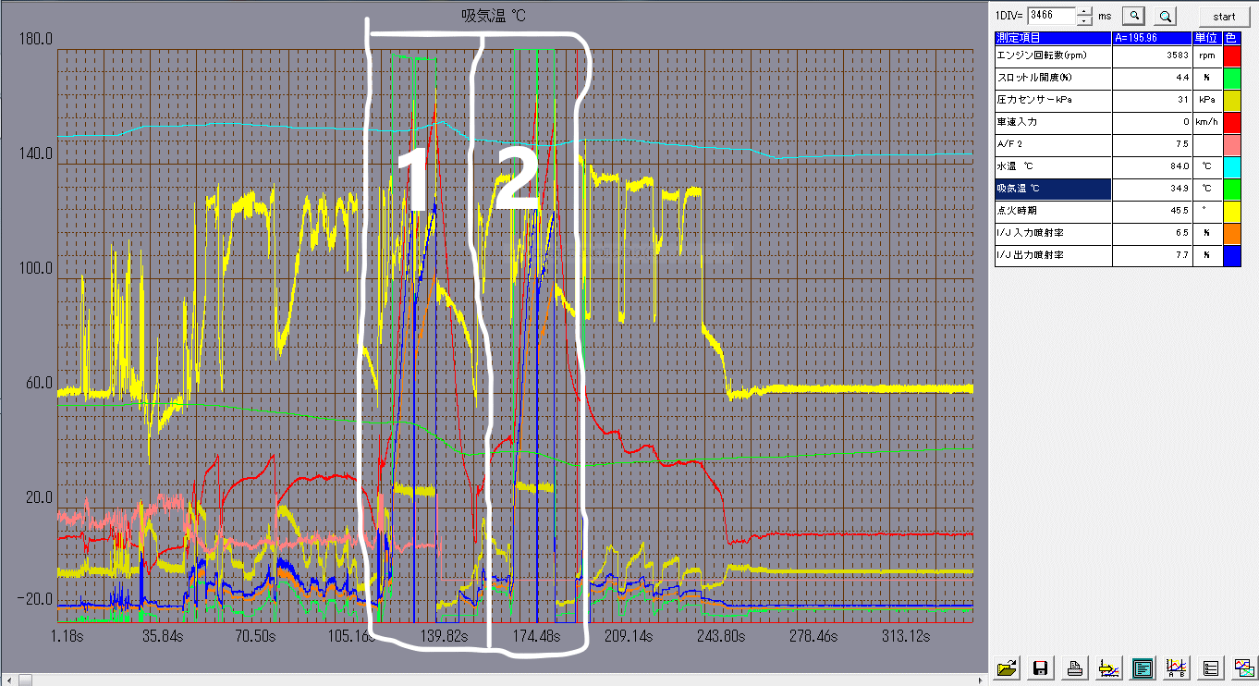Click the cyan color swatch for 水温
Screen dimensions: 1259x686
(1231, 166)
